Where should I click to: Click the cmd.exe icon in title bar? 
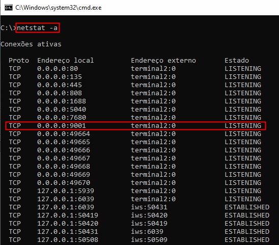click(x=9, y=8)
